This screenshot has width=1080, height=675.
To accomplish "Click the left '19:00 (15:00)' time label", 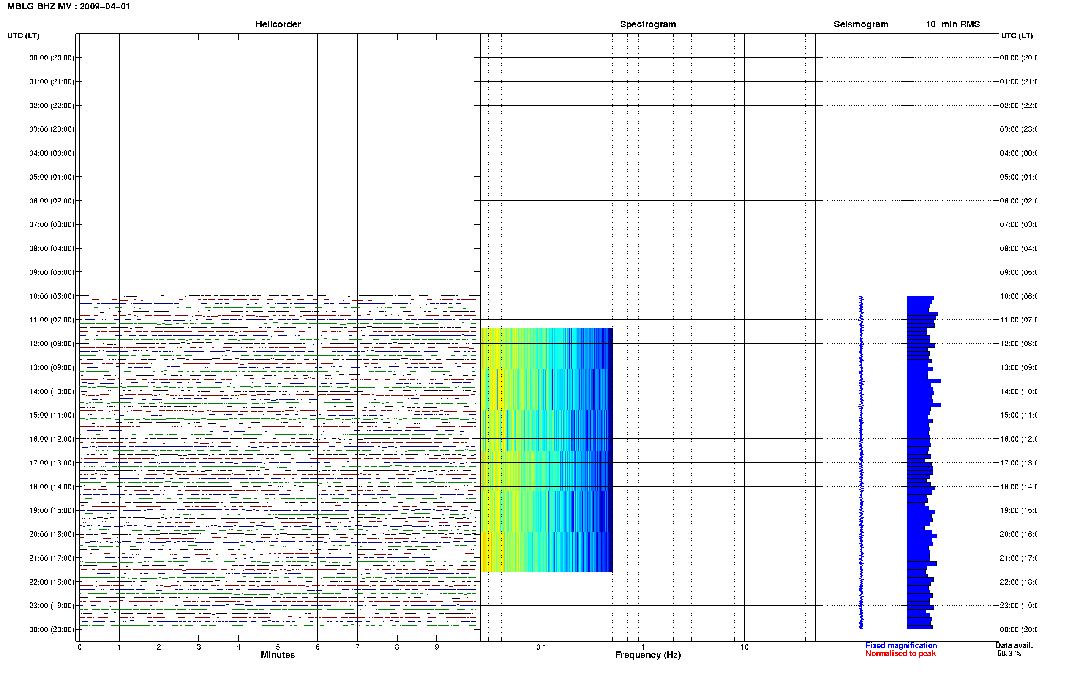I will click(x=52, y=510).
